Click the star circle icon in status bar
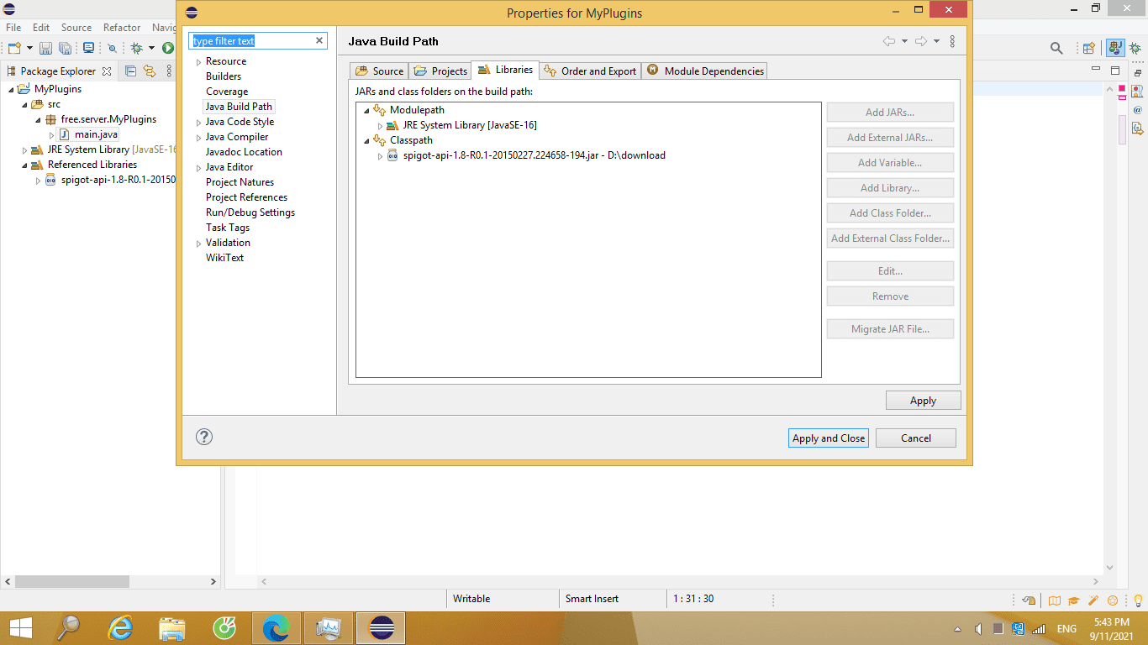This screenshot has width=1148, height=645. coord(1113,600)
